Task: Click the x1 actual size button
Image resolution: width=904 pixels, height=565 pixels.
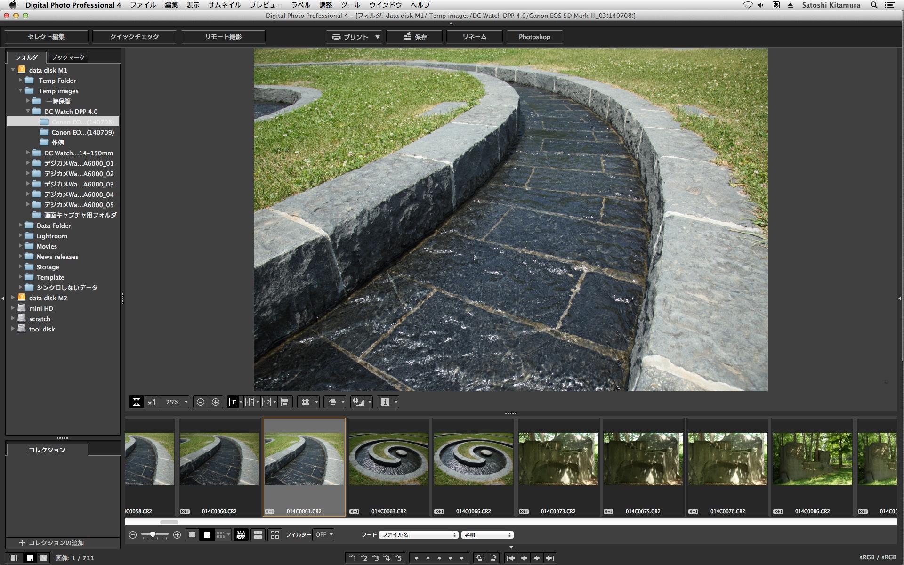Action: click(151, 402)
